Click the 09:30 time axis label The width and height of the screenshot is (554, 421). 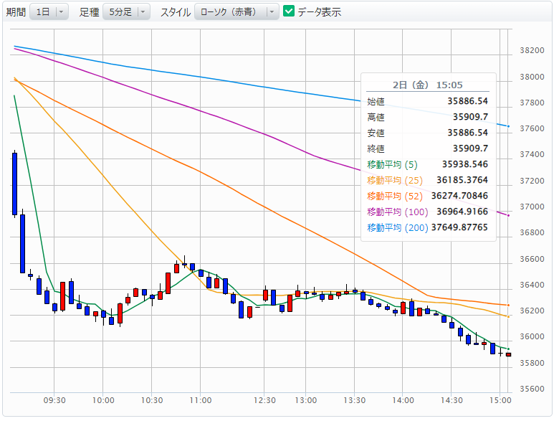pos(54,400)
